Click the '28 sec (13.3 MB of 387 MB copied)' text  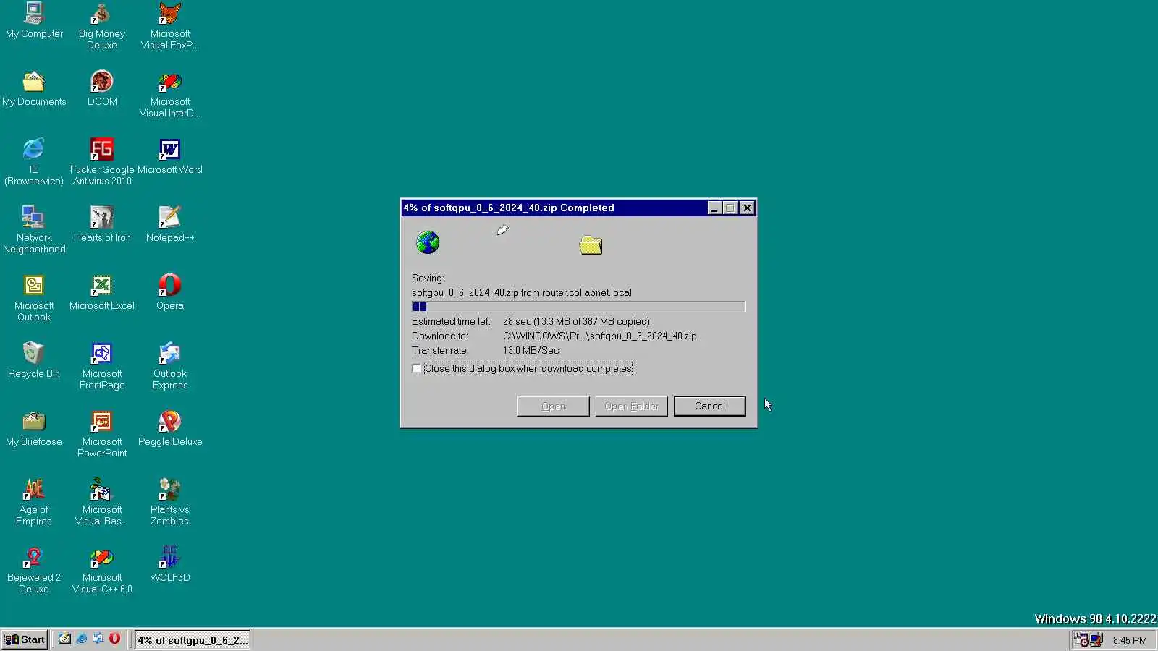576,321
